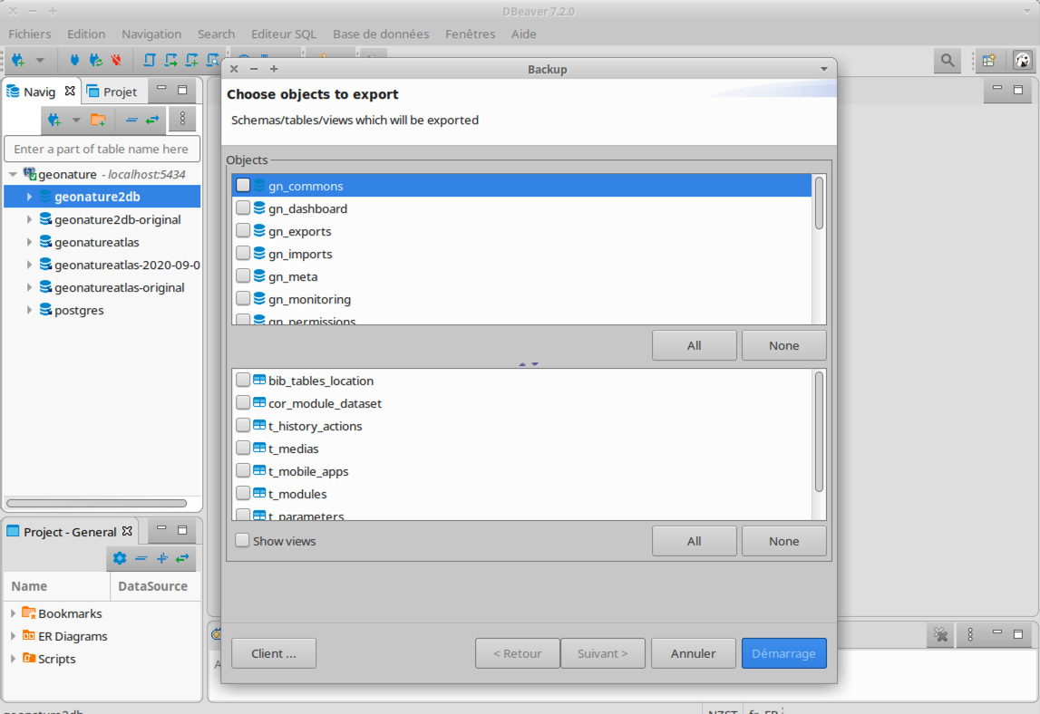This screenshot has width=1040, height=714.
Task: Tick the t_history_actions table checkbox
Action: [243, 424]
